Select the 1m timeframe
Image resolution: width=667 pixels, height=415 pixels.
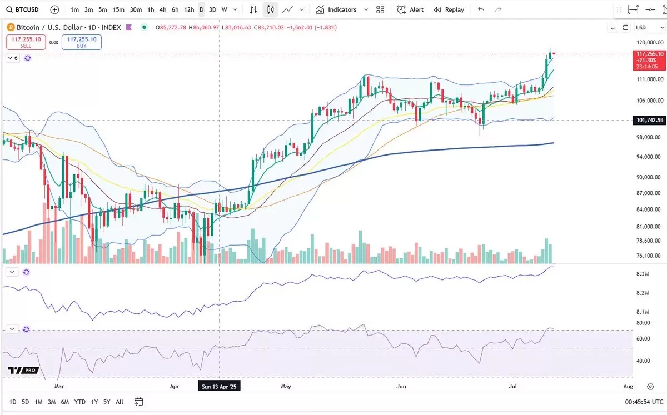[x=74, y=9]
